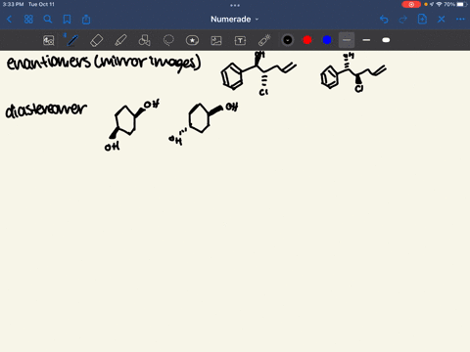The image size is (470, 352).
Task: Open the thumbnail grid view
Action: click(x=28, y=20)
